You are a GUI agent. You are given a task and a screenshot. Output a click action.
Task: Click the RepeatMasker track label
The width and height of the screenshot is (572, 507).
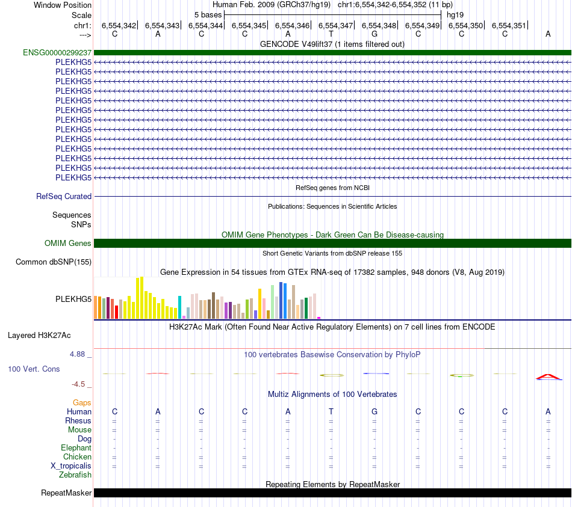pos(66,493)
